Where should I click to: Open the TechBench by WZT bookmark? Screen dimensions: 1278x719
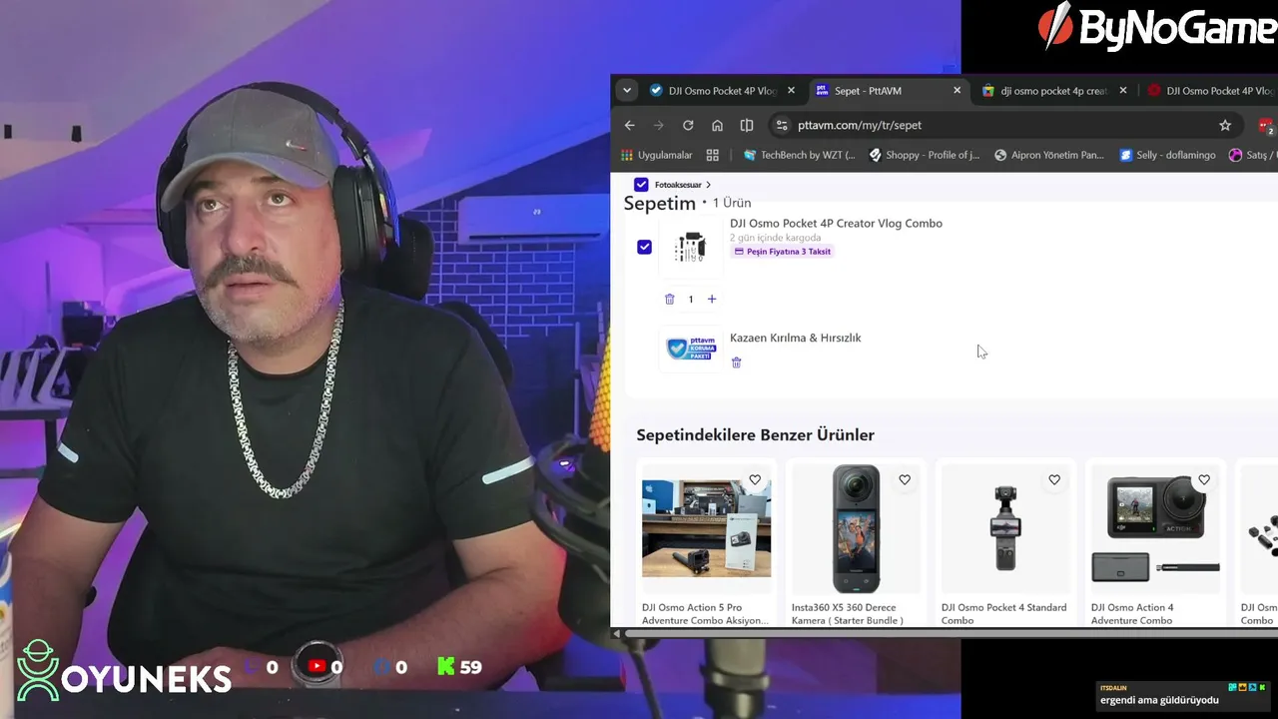coord(799,155)
